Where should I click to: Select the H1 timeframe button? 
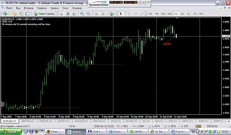(x=176, y=14)
